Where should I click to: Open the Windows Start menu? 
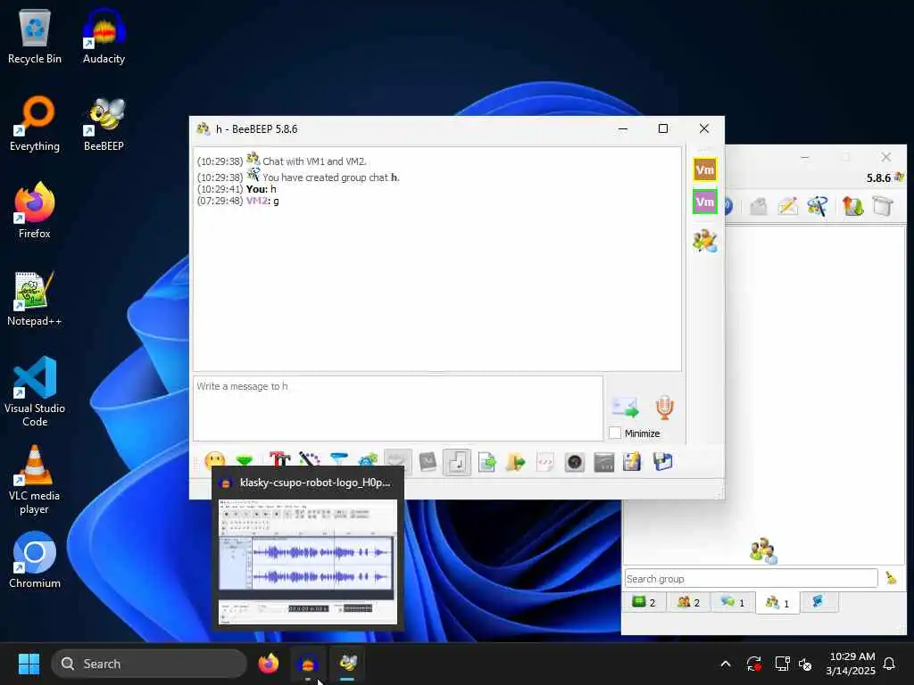click(x=29, y=664)
